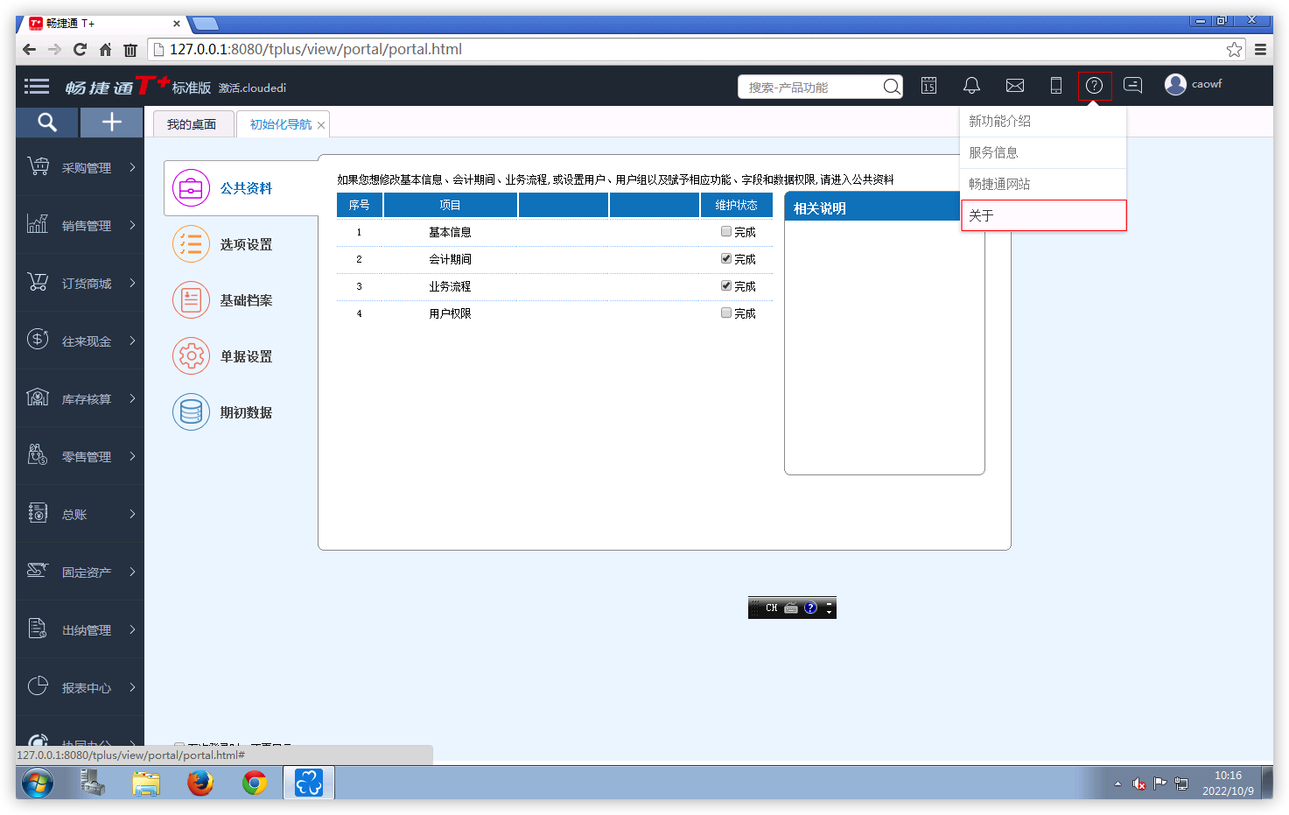Screen dimensions: 1289x815
Task: Show hidden tray icons arrow
Action: pos(1117,783)
